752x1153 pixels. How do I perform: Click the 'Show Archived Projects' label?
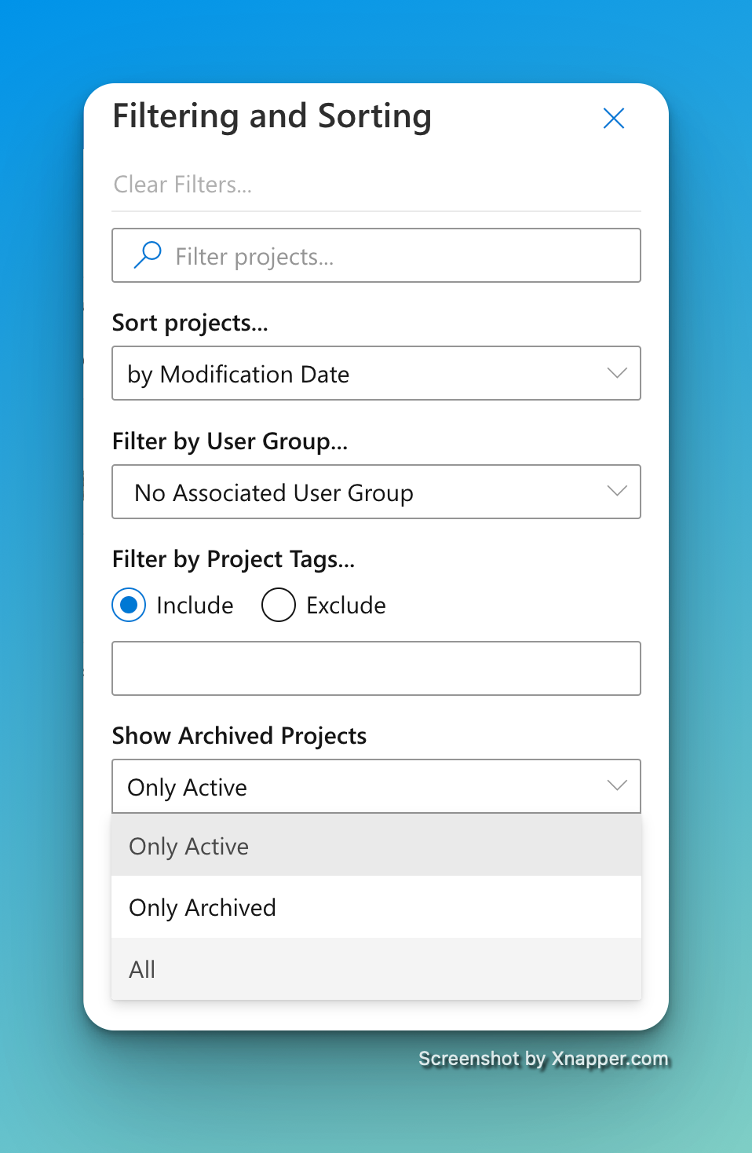coord(239,735)
